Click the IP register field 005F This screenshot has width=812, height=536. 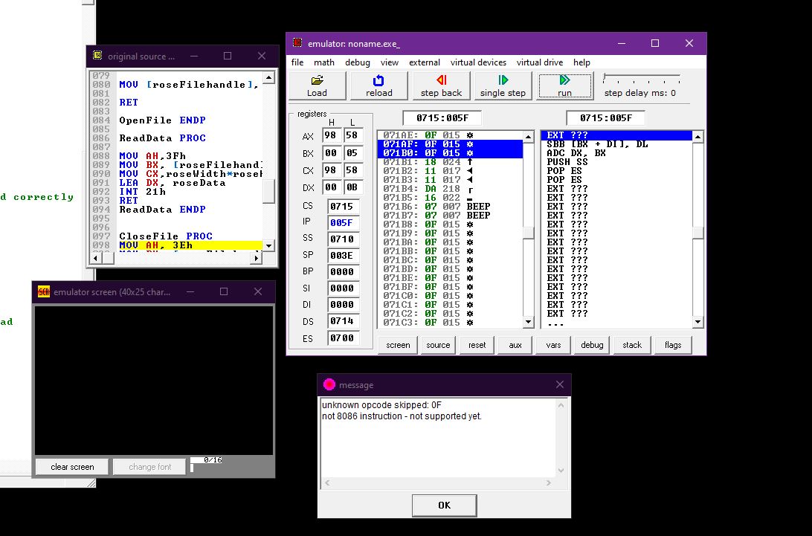pos(343,223)
